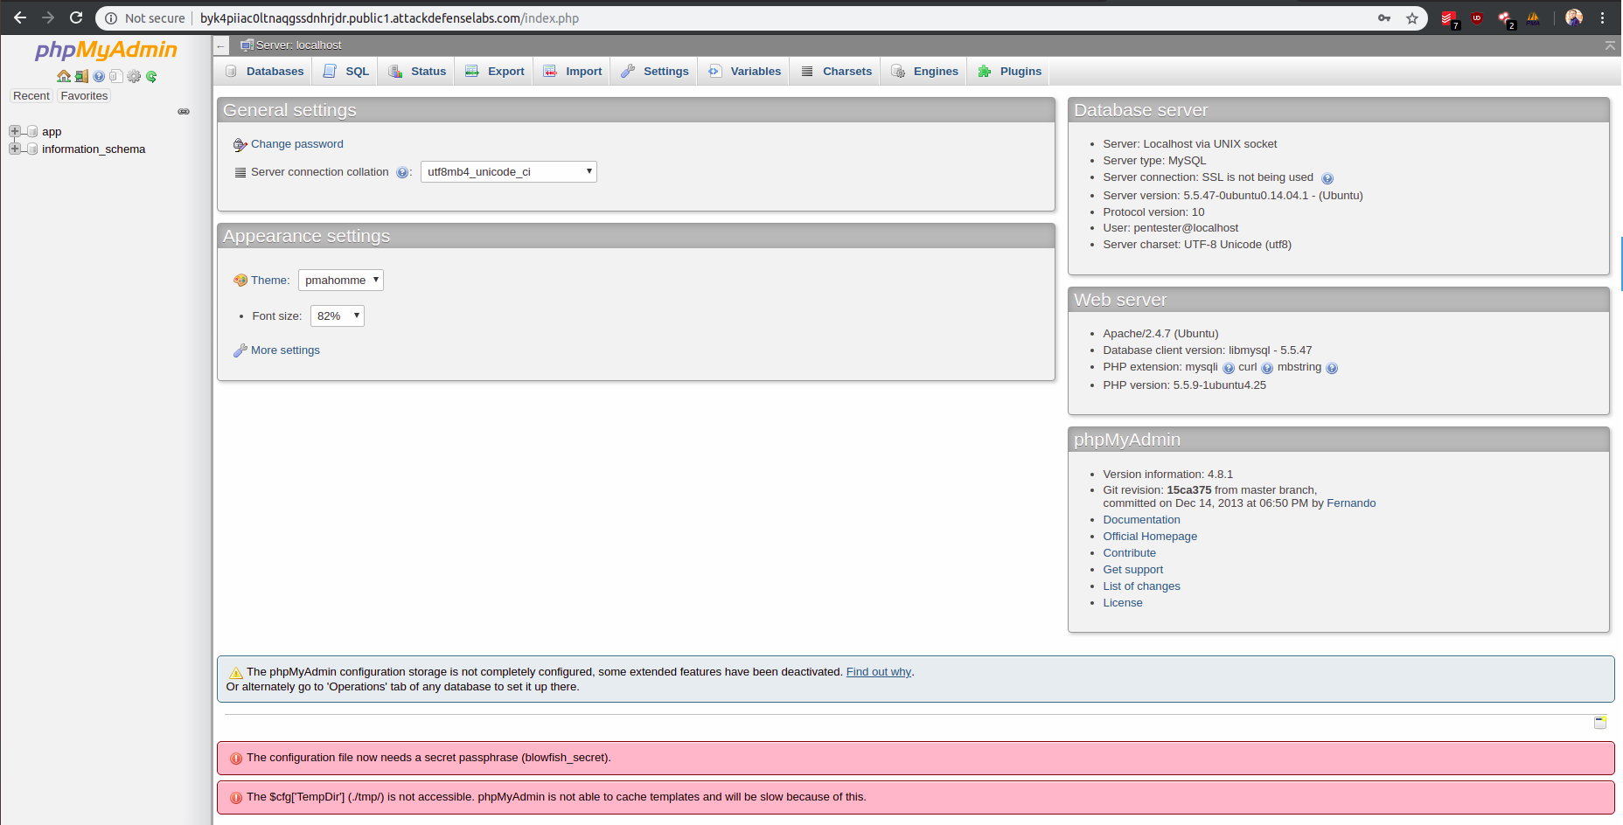Click help icon next to SSL not being used
The image size is (1623, 825).
pyautogui.click(x=1327, y=178)
